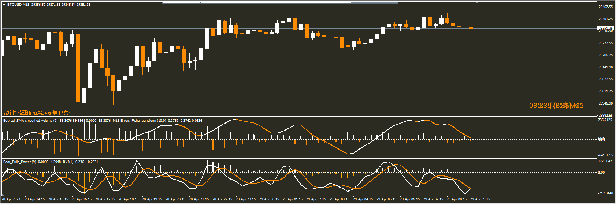Click the -217.0148 scale value
616x204 pixels.
pos(605,193)
